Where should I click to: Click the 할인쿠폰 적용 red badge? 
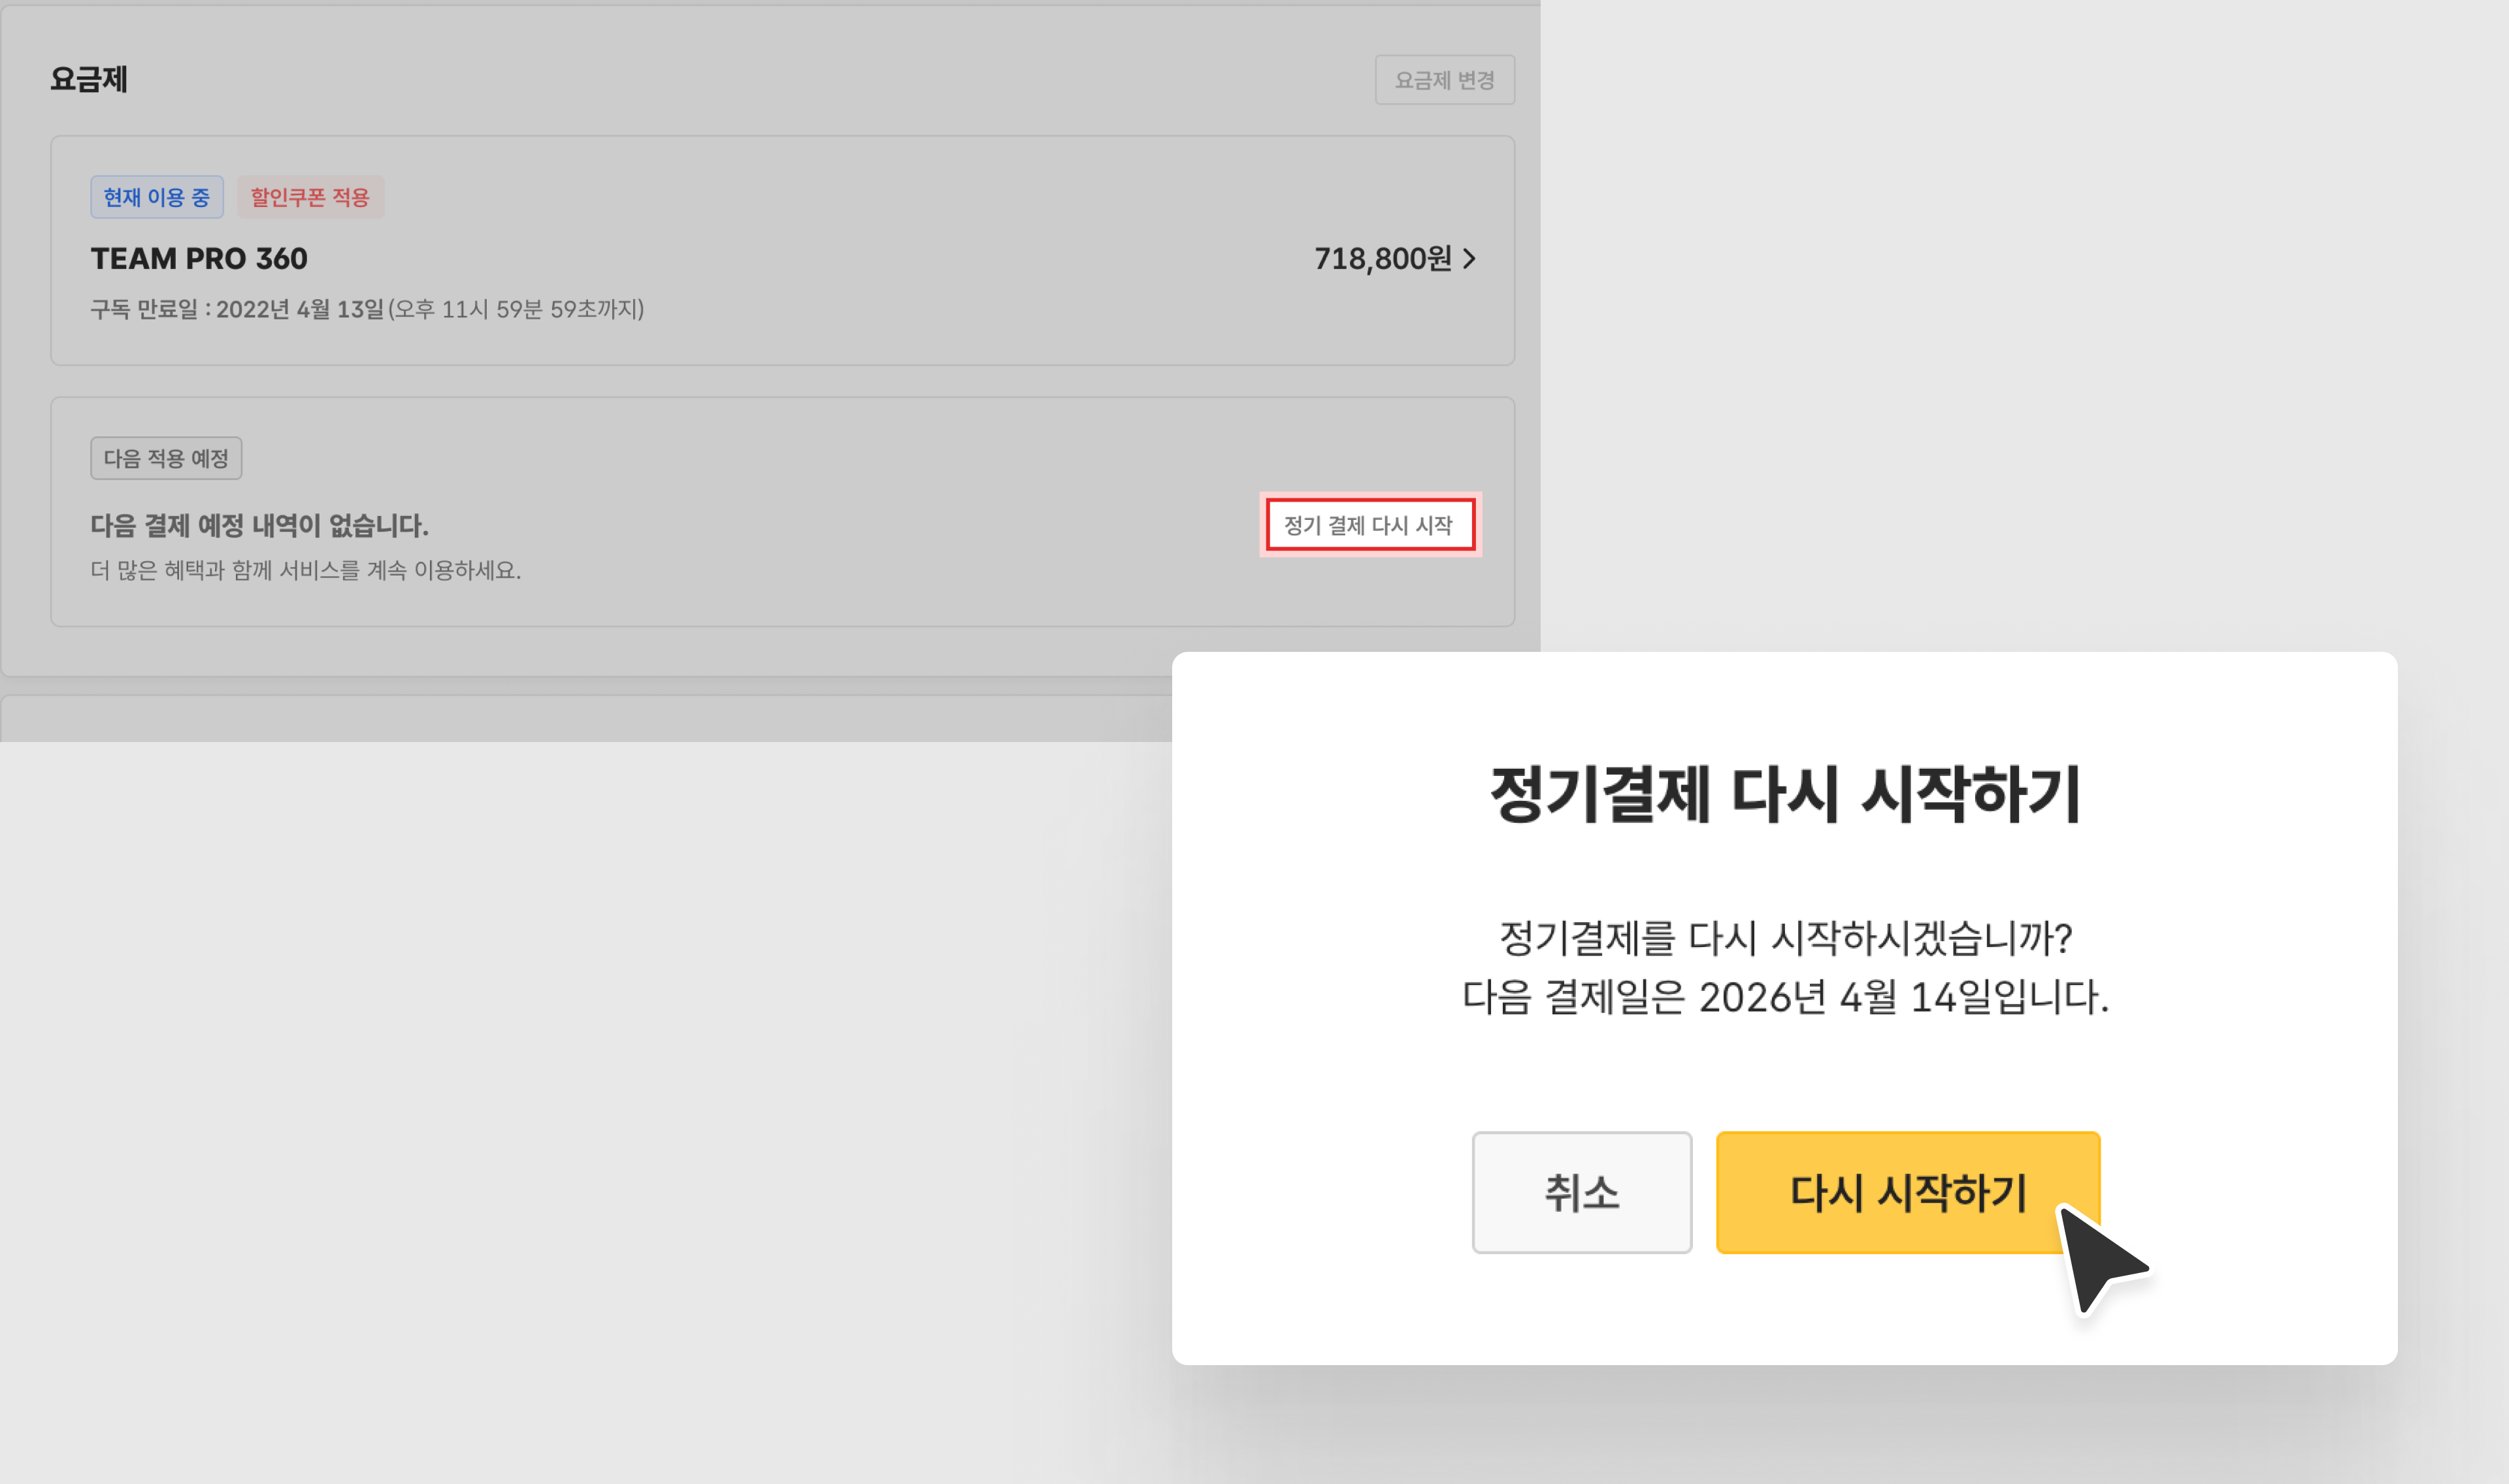[x=310, y=197]
